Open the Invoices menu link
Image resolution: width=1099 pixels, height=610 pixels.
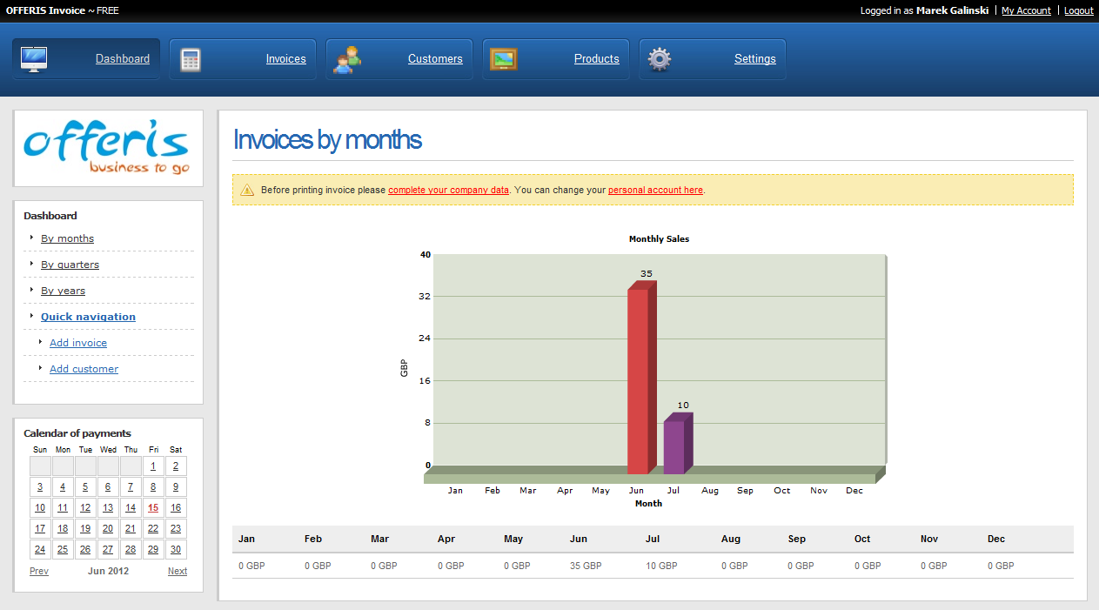pyautogui.click(x=285, y=59)
